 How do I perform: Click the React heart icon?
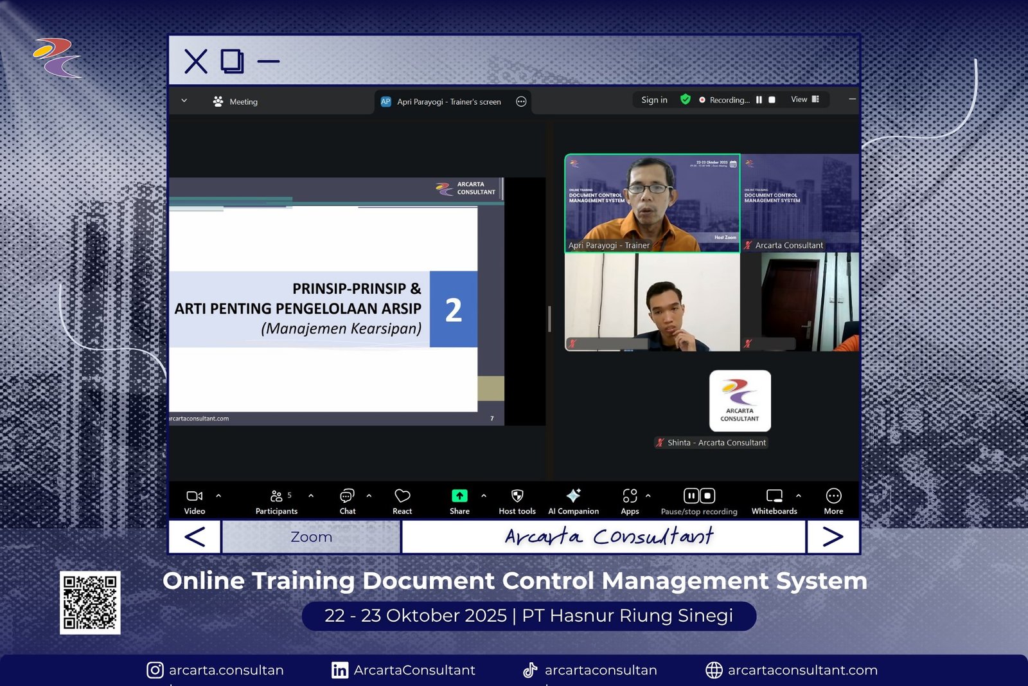click(x=402, y=496)
